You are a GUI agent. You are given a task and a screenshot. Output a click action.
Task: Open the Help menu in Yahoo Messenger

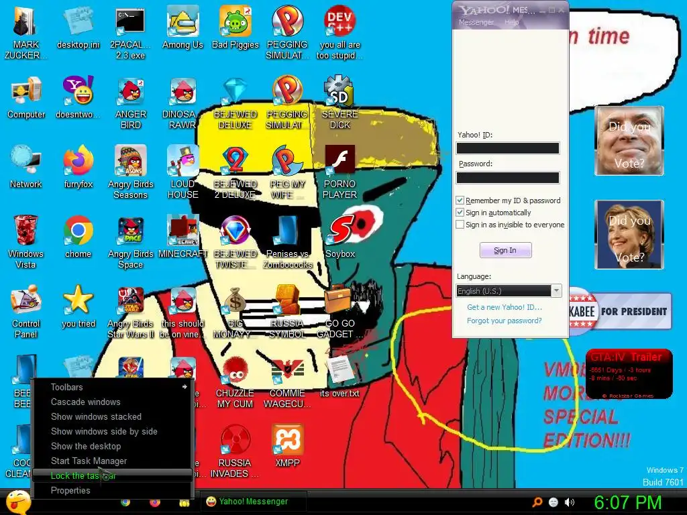point(511,22)
